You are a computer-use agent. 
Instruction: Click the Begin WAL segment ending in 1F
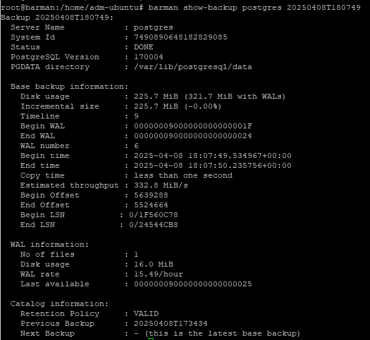point(193,126)
